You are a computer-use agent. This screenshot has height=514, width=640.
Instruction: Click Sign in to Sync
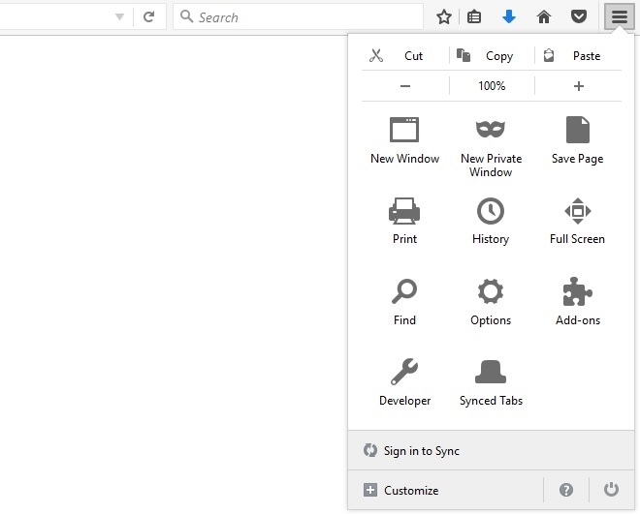[x=422, y=451]
